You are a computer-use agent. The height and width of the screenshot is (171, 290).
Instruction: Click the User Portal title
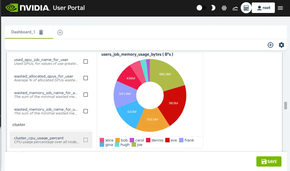[69, 8]
